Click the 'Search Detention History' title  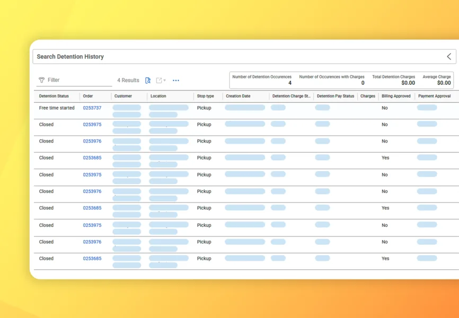pos(70,57)
